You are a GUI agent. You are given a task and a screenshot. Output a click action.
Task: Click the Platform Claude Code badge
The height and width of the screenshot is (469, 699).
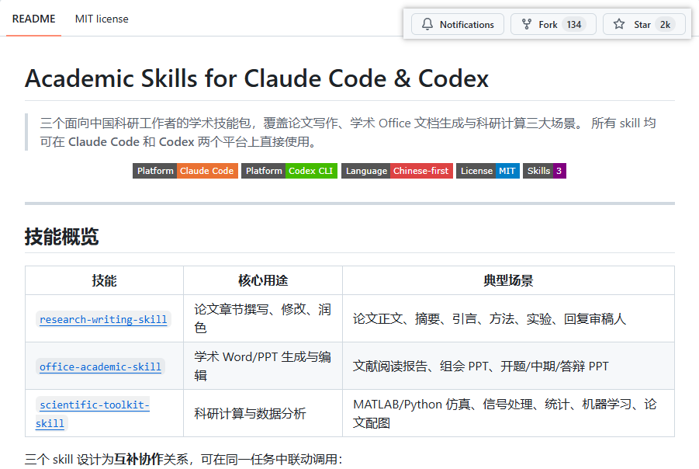point(185,171)
